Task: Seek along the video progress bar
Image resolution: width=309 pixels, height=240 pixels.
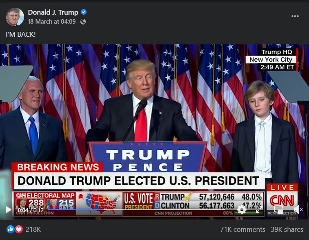Action: tap(136, 210)
